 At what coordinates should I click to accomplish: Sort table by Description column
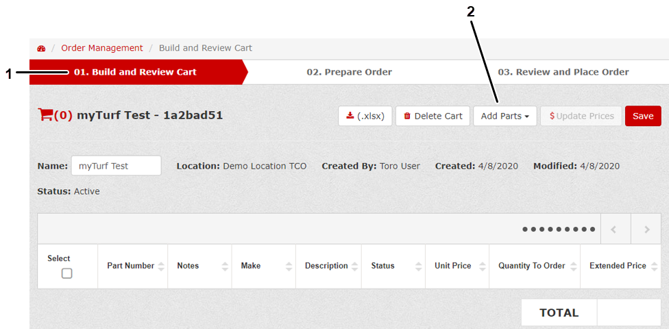[354, 266]
